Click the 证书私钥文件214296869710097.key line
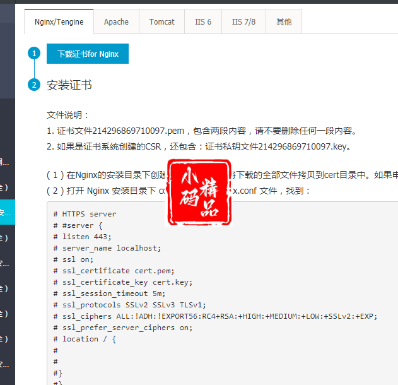This screenshot has height=385, width=398. pyautogui.click(x=199, y=146)
